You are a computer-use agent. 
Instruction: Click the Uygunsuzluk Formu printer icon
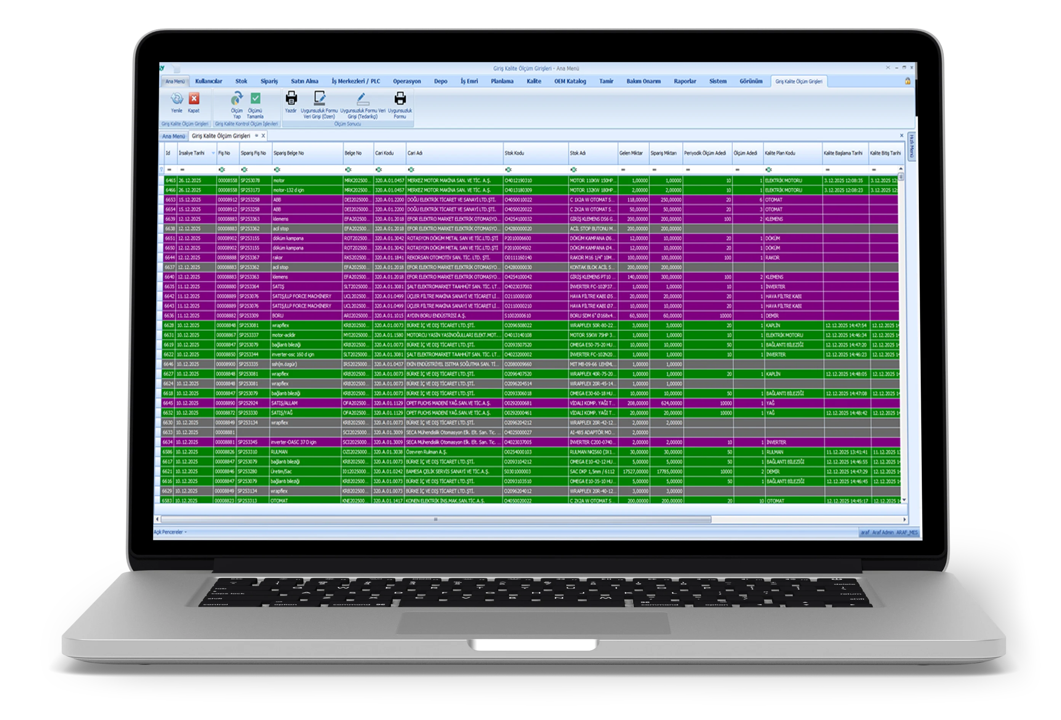[x=400, y=98]
